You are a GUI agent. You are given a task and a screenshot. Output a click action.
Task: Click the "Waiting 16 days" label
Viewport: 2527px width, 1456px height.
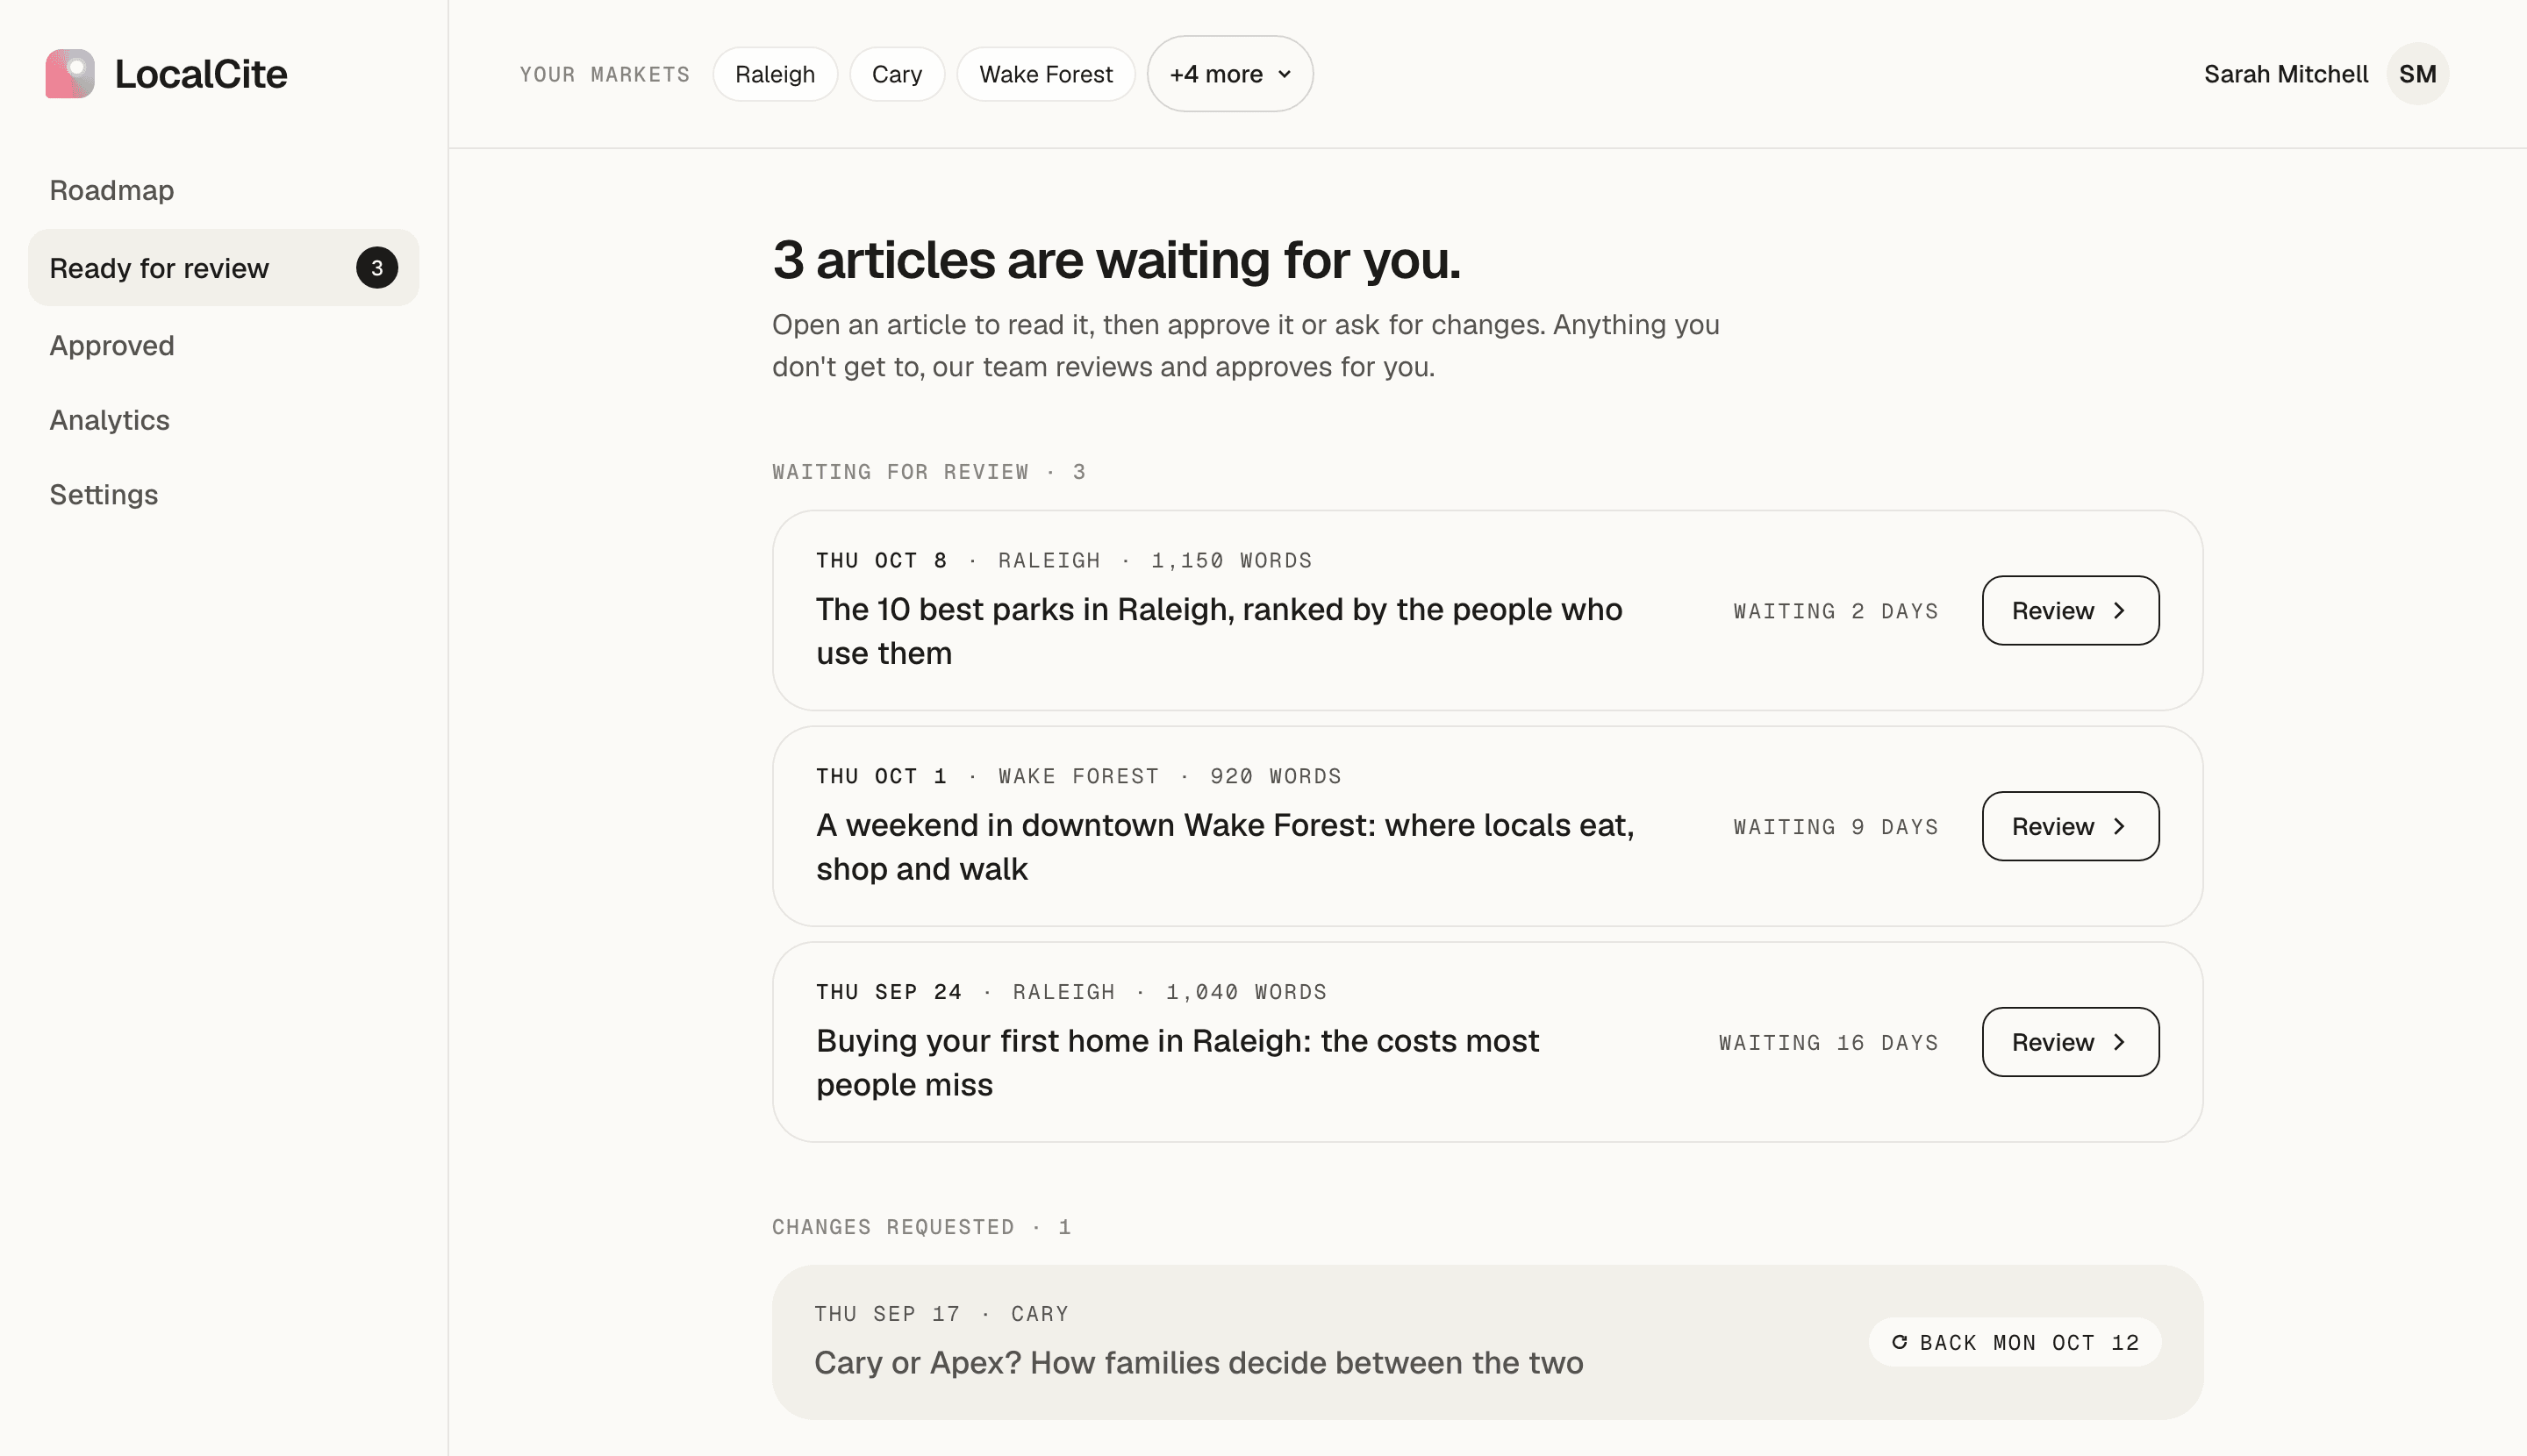coord(1829,1043)
